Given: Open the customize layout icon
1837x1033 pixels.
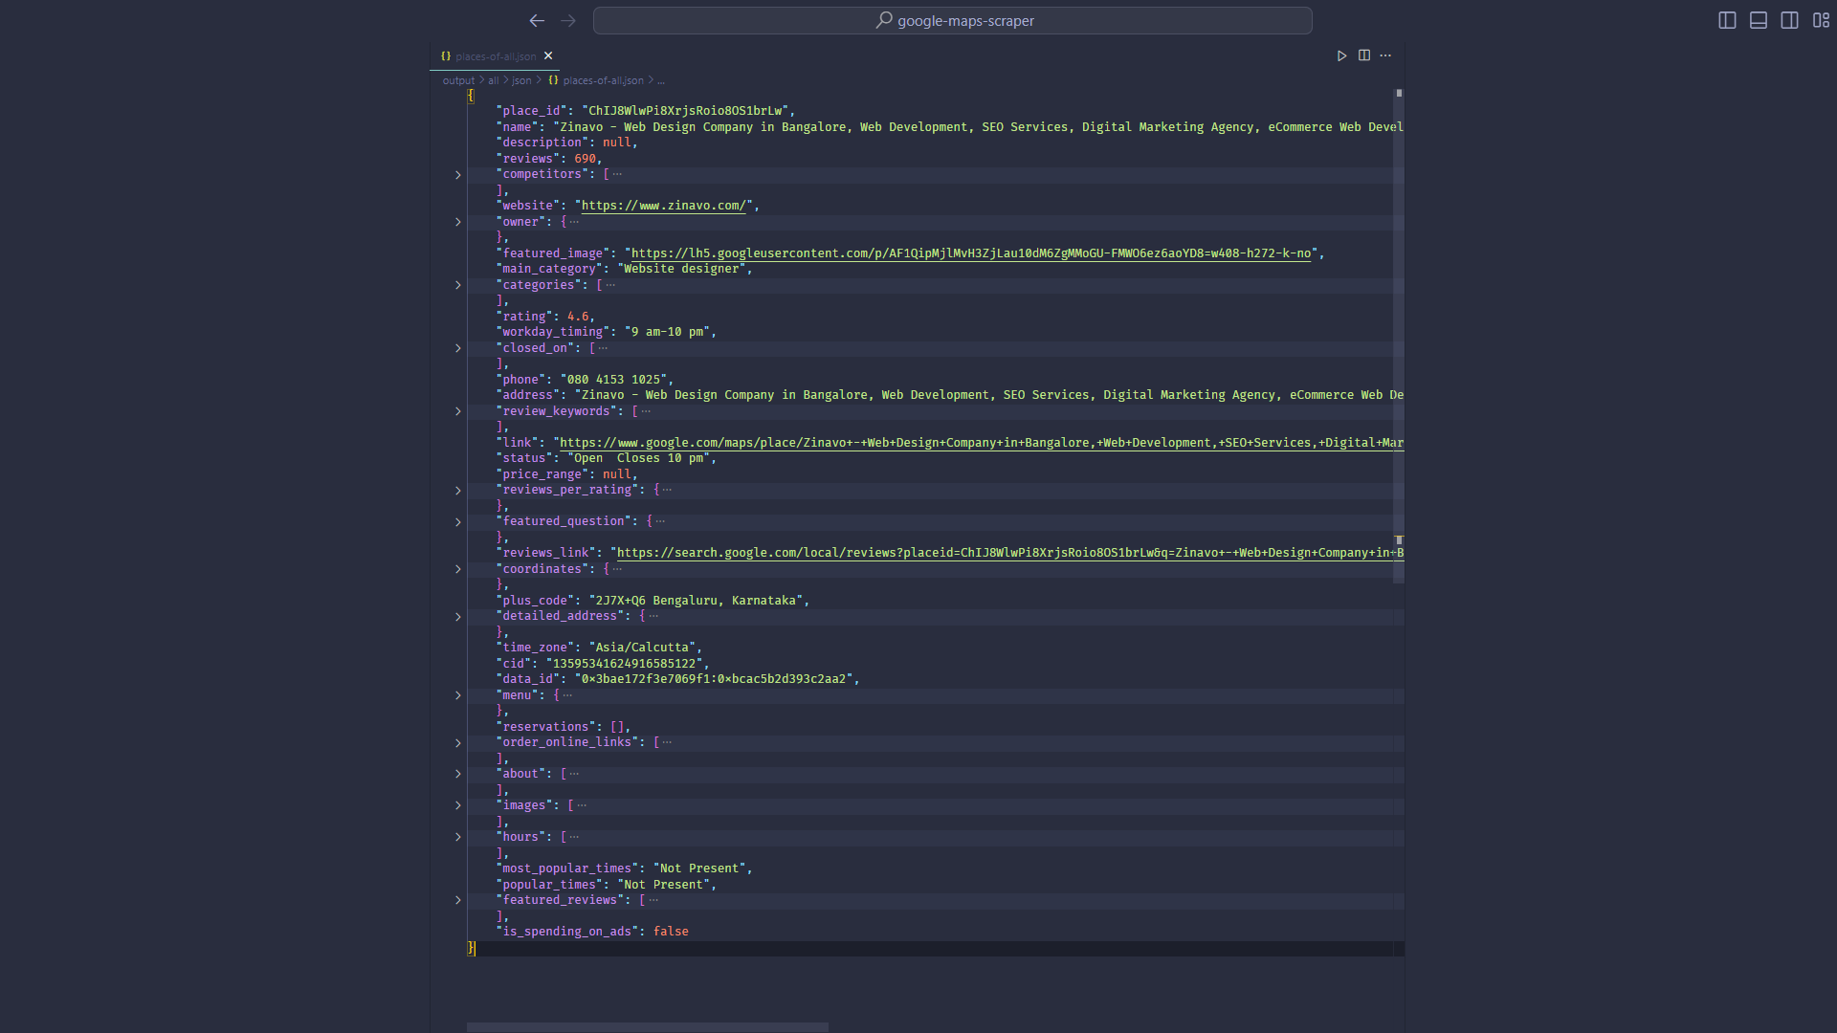Looking at the screenshot, I should [x=1821, y=20].
